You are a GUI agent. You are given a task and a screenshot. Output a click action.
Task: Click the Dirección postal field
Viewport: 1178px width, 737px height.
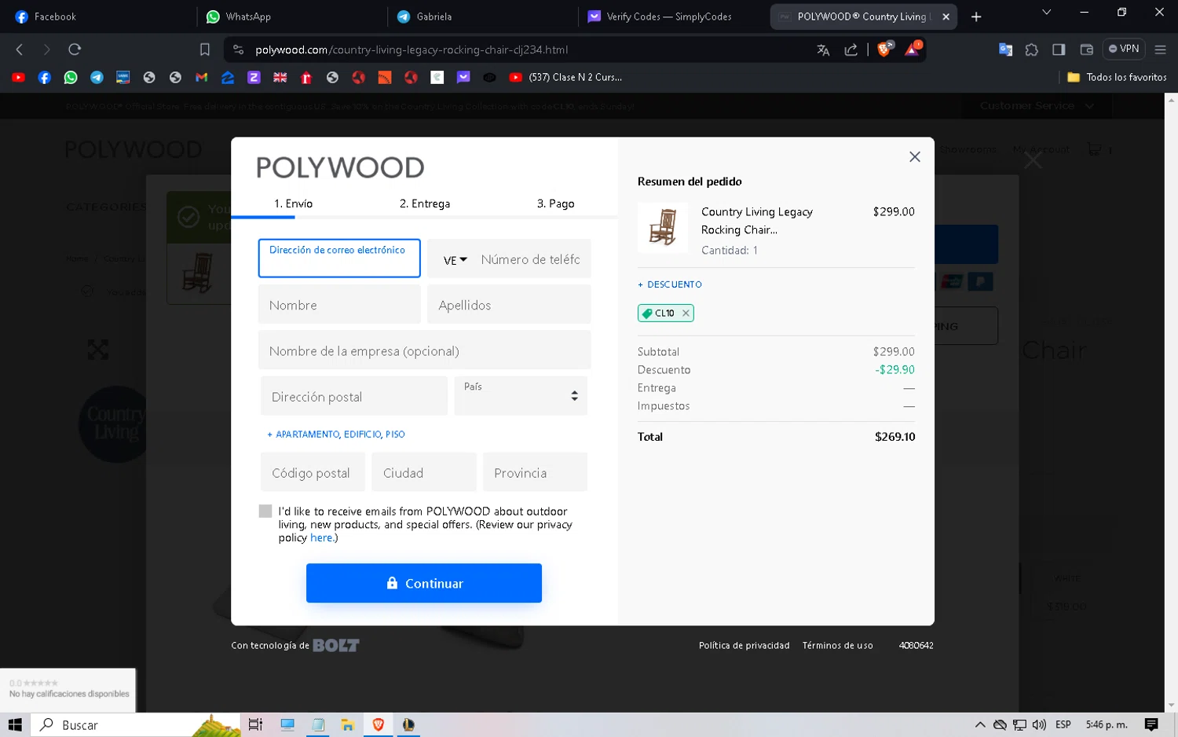(354, 396)
